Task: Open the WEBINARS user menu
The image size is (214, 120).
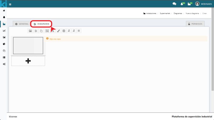Action: [205, 4]
